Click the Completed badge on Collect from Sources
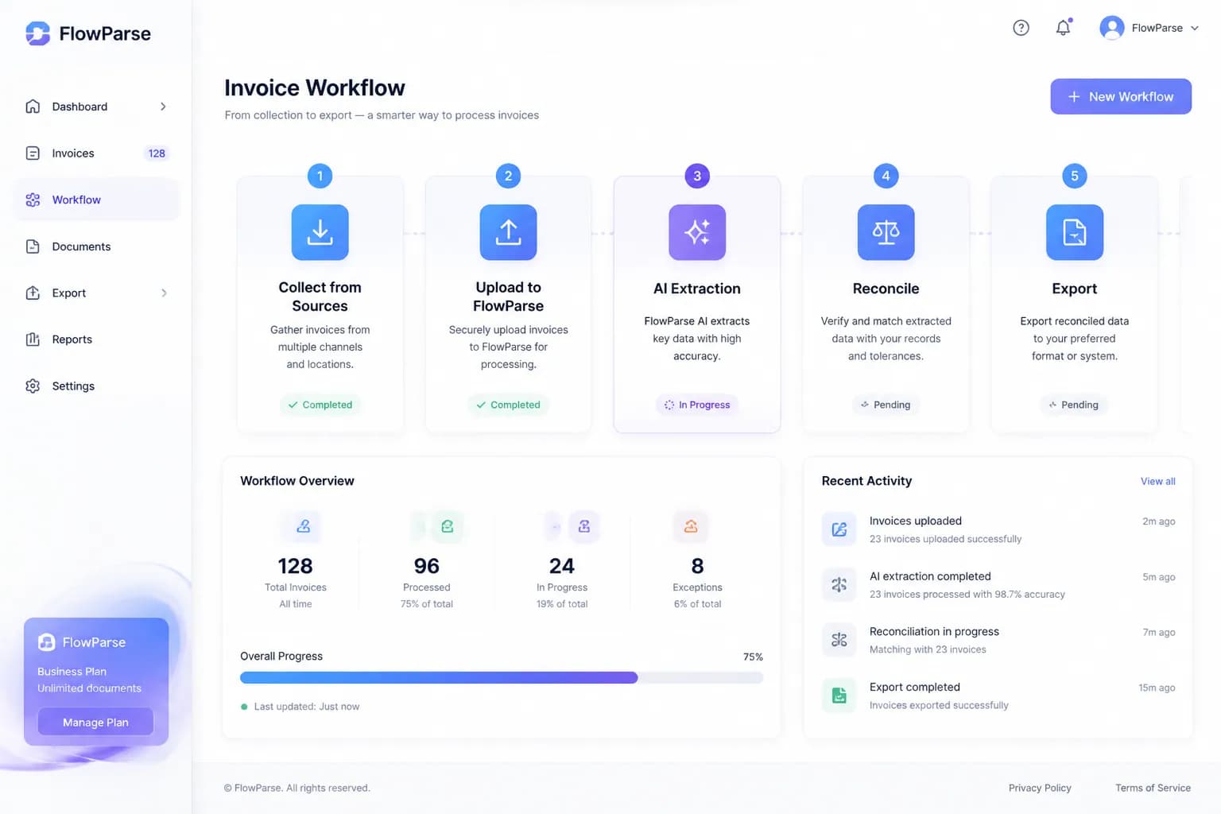The height and width of the screenshot is (814, 1221). click(320, 405)
